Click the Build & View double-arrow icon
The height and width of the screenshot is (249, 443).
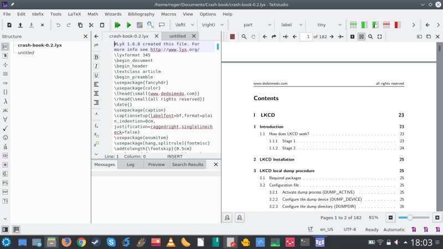[x=117, y=25]
